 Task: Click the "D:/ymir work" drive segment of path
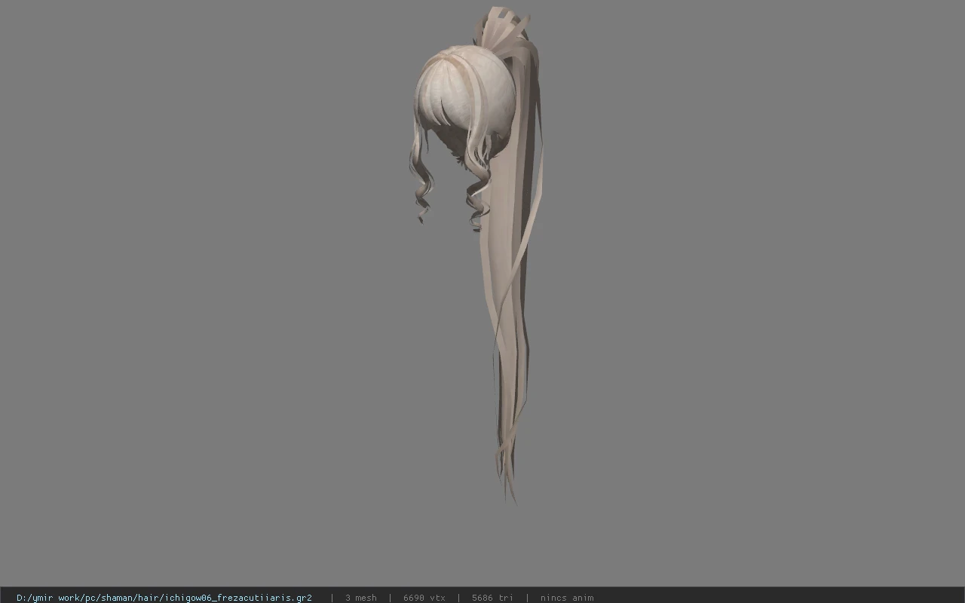point(49,598)
